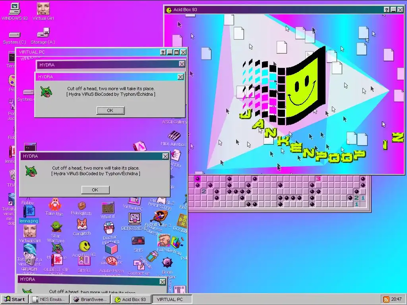Switch to Acid Box 93 in the taskbar
This screenshot has height=305, width=407.
click(x=131, y=299)
